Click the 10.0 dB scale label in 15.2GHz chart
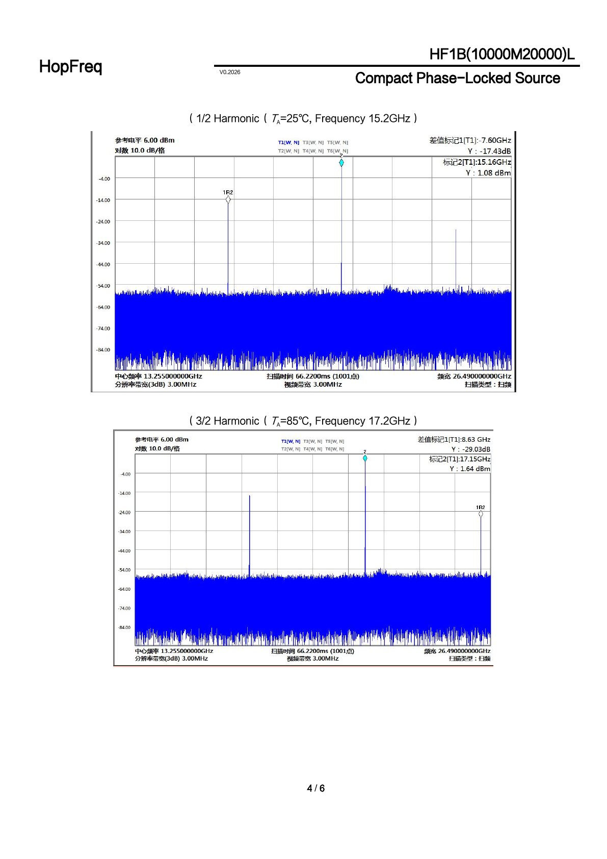Image resolution: width=607 pixels, height=859 pixels. [140, 150]
